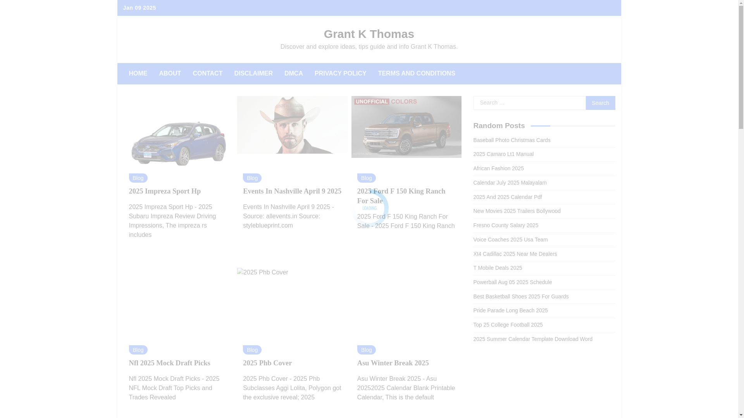
Task: Open Baseball Photo Christmas Cards link
Action: click(512, 140)
